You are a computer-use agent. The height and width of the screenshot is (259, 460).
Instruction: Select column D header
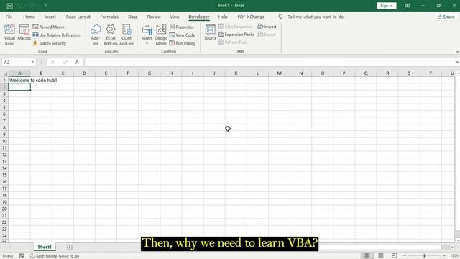pyautogui.click(x=84, y=73)
